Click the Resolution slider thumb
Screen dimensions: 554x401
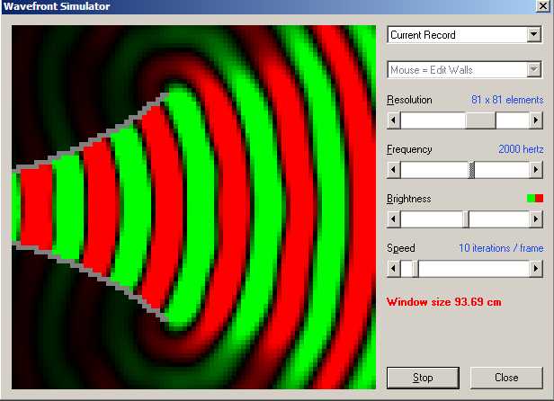pos(480,120)
